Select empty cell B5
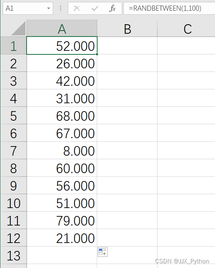Image resolution: width=215 pixels, height=268 pixels. tap(127, 116)
